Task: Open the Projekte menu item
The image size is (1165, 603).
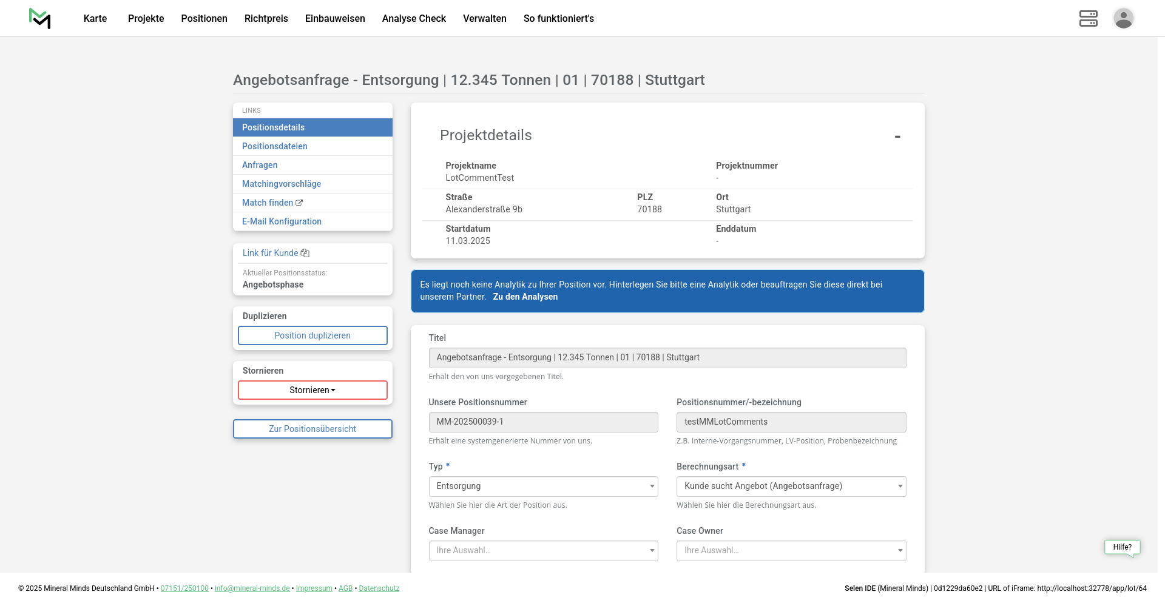Action: tap(146, 18)
